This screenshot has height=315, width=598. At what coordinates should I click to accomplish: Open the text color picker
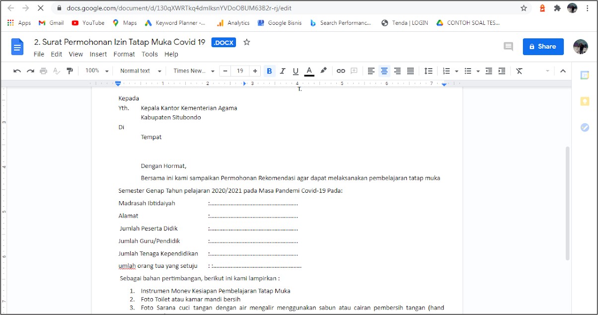click(x=309, y=71)
